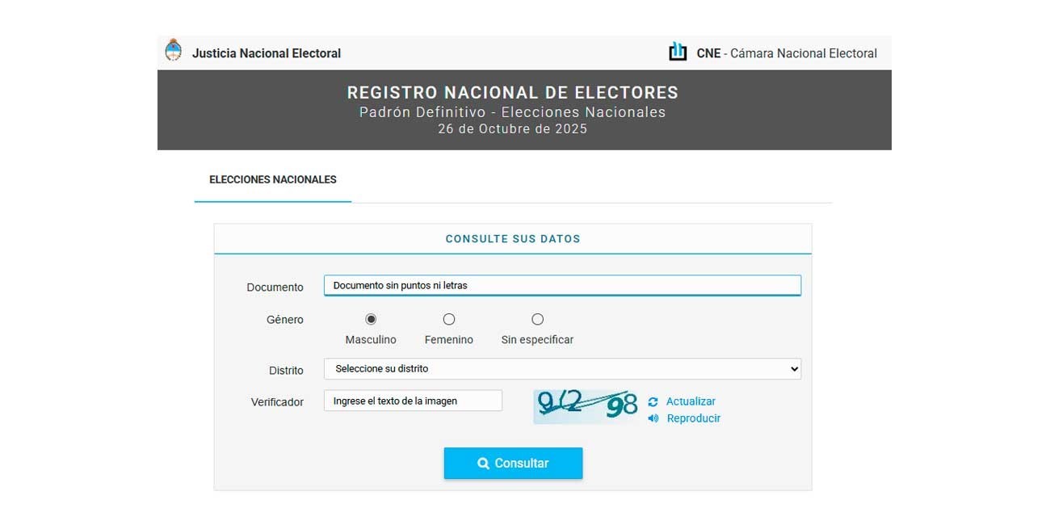This screenshot has width=1050, height=529.
Task: Click the CONSULTE SUS DATOS heading
Action: point(513,238)
